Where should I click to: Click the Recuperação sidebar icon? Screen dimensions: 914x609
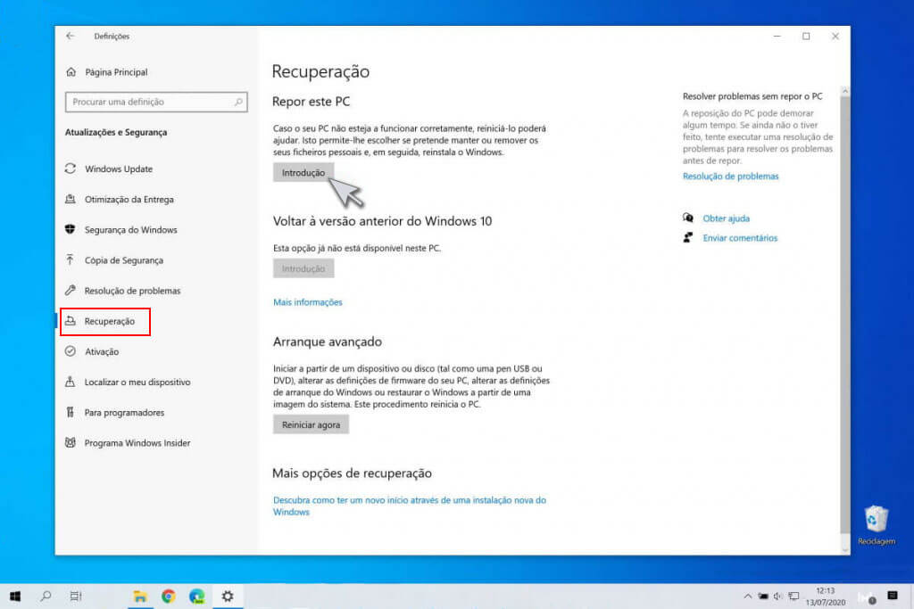(x=71, y=321)
